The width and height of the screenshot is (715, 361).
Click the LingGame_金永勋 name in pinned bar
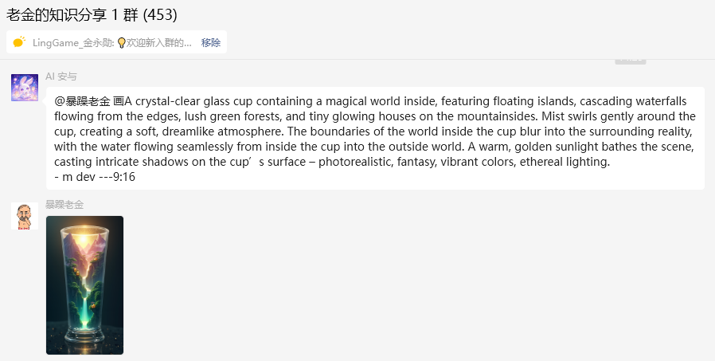(73, 43)
